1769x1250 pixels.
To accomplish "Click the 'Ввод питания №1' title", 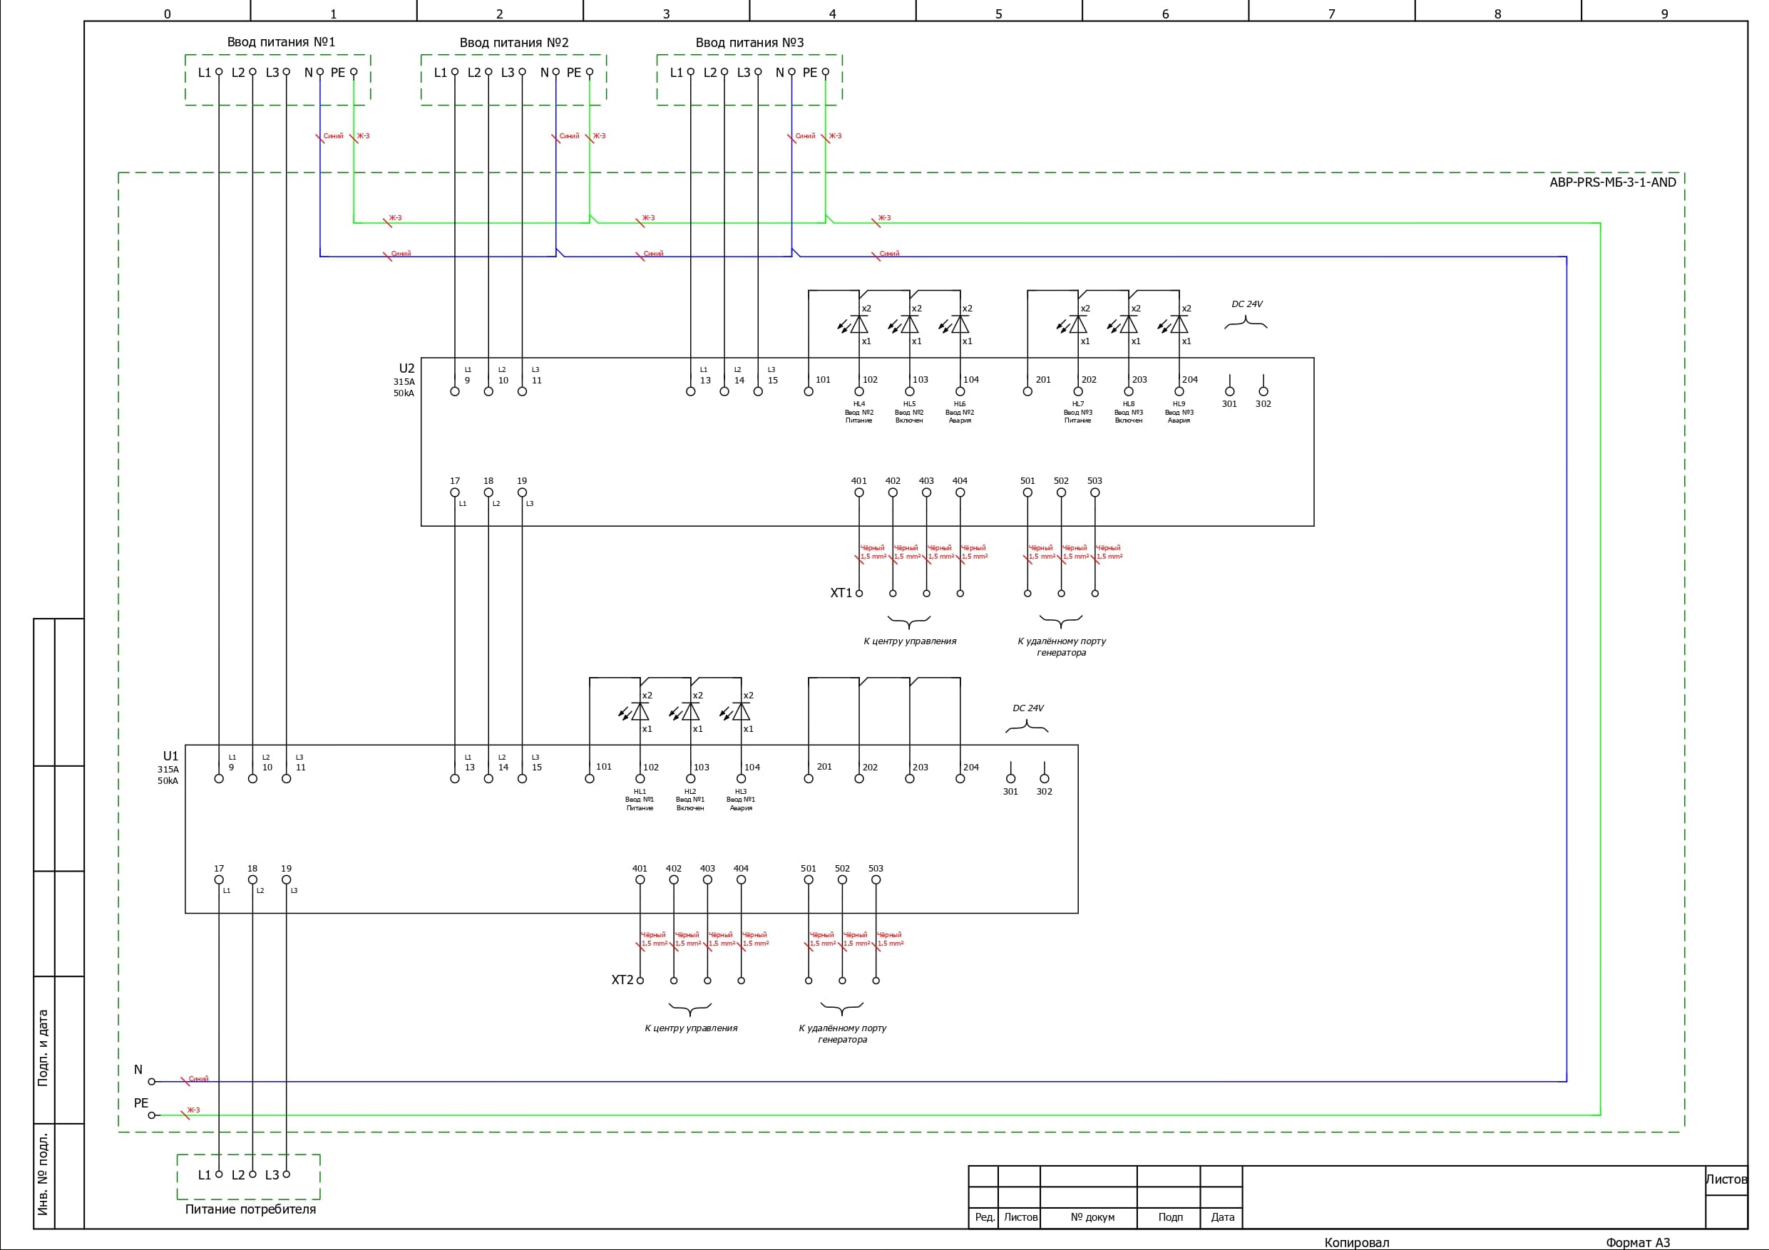I will tap(280, 41).
